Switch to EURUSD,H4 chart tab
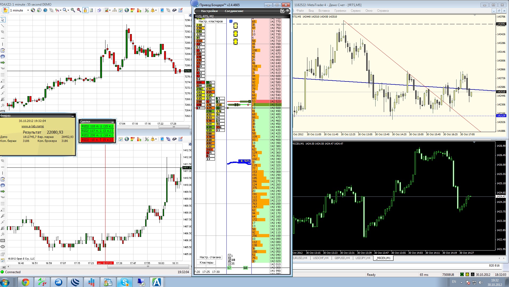Image resolution: width=509 pixels, height=287 pixels. pyautogui.click(x=300, y=258)
